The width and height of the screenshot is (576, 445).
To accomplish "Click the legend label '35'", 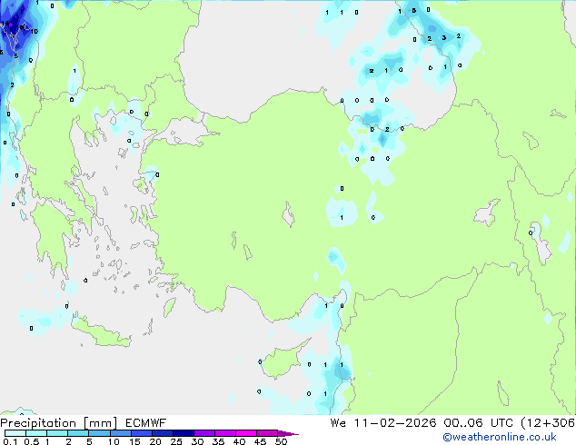I will (218, 441).
